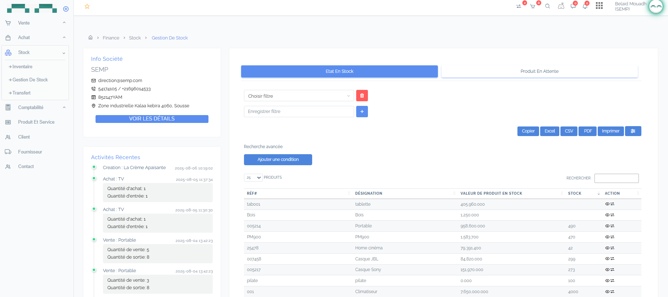The height and width of the screenshot is (297, 668).
Task: View details eye icon for Climatiseur
Action: coord(607,292)
